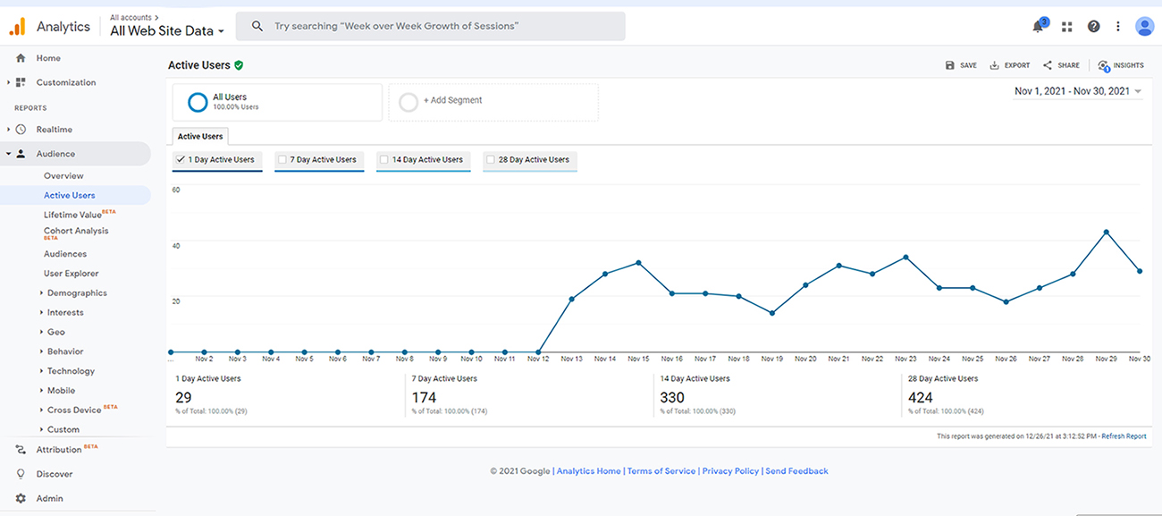Open the Insights icon
The image size is (1162, 516).
1104,65
